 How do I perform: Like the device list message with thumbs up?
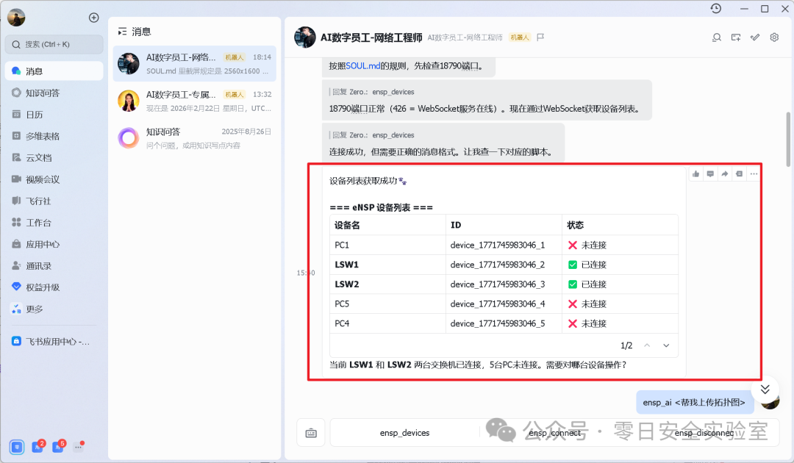click(695, 173)
